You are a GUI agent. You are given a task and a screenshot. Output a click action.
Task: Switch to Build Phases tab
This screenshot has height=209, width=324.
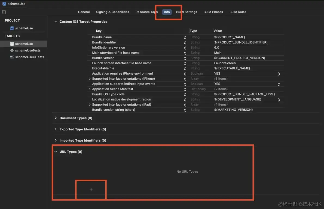(x=213, y=12)
